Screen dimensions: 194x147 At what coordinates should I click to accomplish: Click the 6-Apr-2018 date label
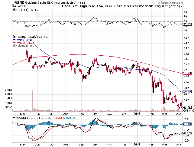(x=19, y=6)
